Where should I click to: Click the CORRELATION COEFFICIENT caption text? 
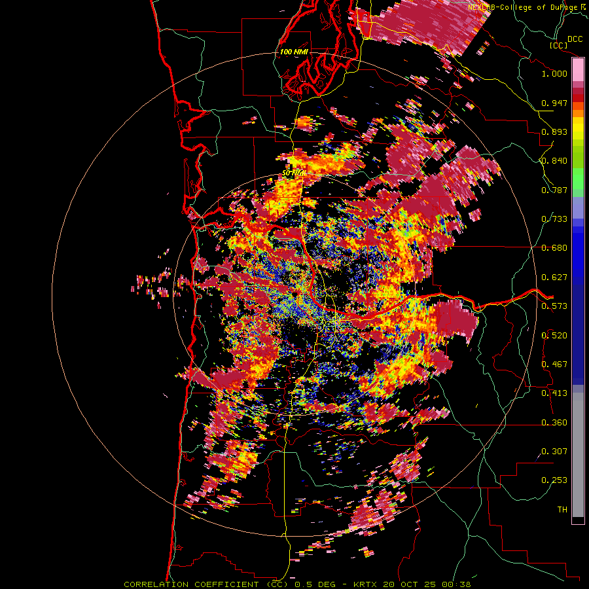tap(191, 584)
